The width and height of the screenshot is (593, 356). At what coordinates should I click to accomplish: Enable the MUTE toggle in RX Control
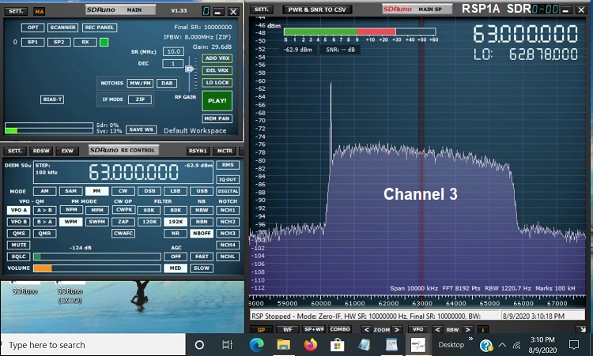[19, 245]
